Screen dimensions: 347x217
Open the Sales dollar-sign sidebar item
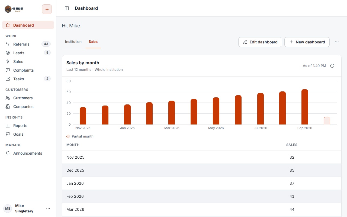tap(28, 62)
